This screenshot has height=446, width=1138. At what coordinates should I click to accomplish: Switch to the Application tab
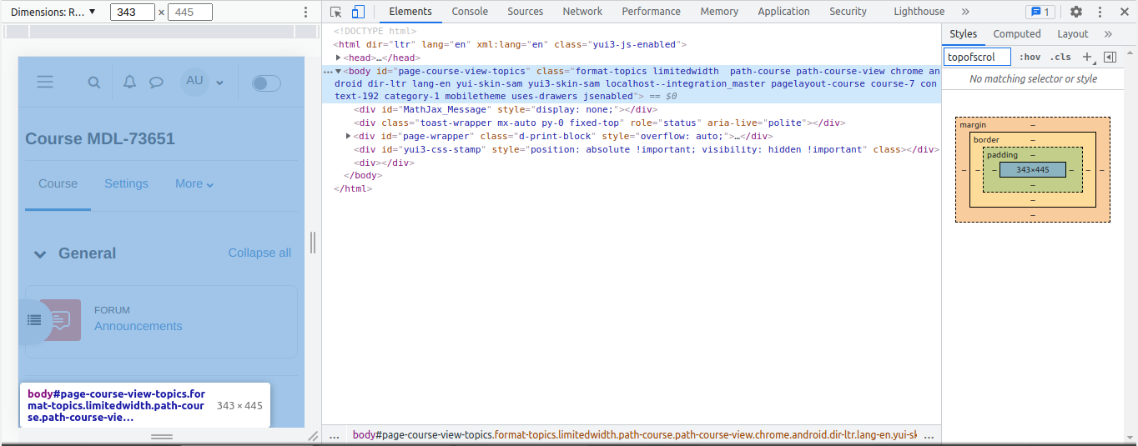tap(783, 12)
